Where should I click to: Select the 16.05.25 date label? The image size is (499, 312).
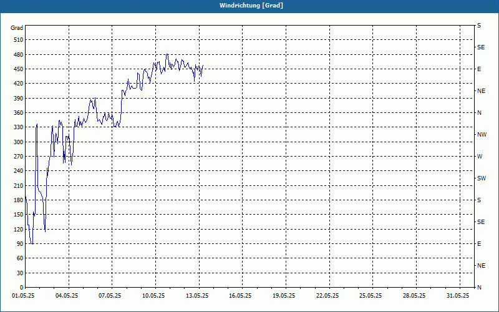click(x=240, y=296)
